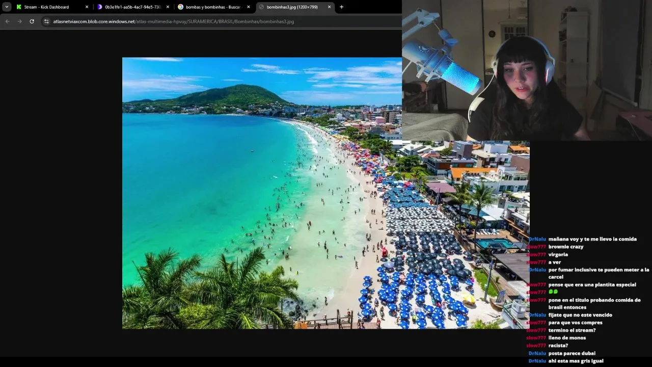Click DrNalu username beside "posta parece dubai"
Viewport: 652px width, 367px height.
537,353
